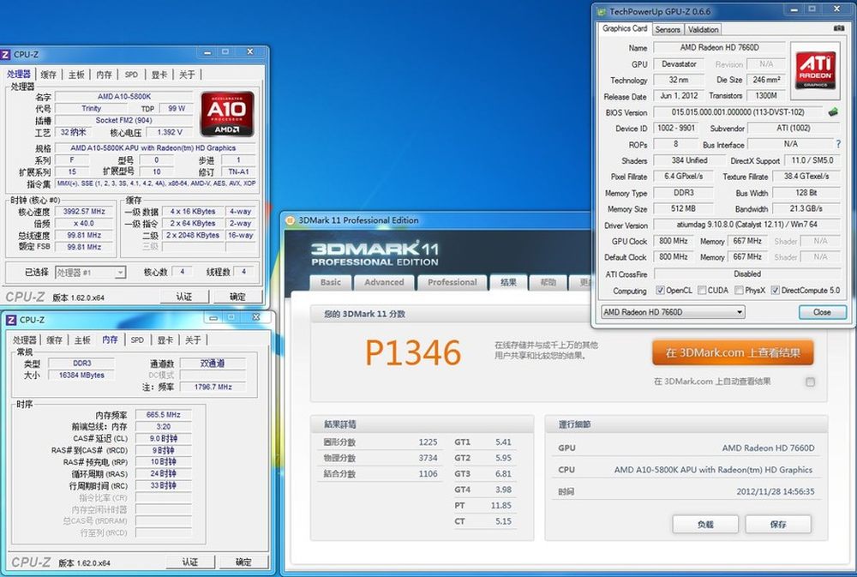This screenshot has width=857, height=577.
Task: Click the 3DMark 11 title bar icon
Action: tap(290, 220)
